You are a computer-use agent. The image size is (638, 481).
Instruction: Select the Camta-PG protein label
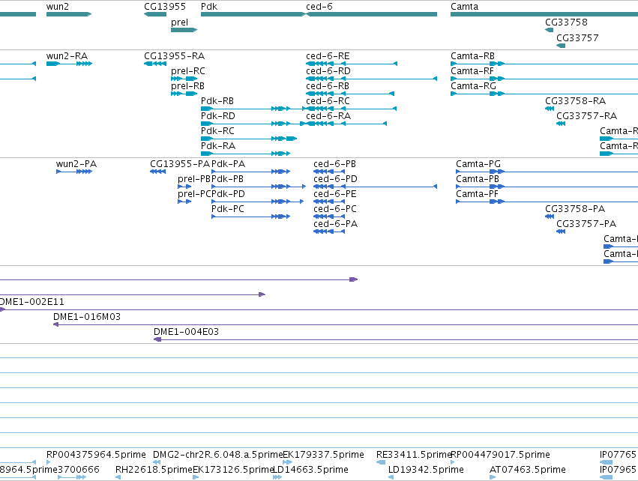(478, 164)
